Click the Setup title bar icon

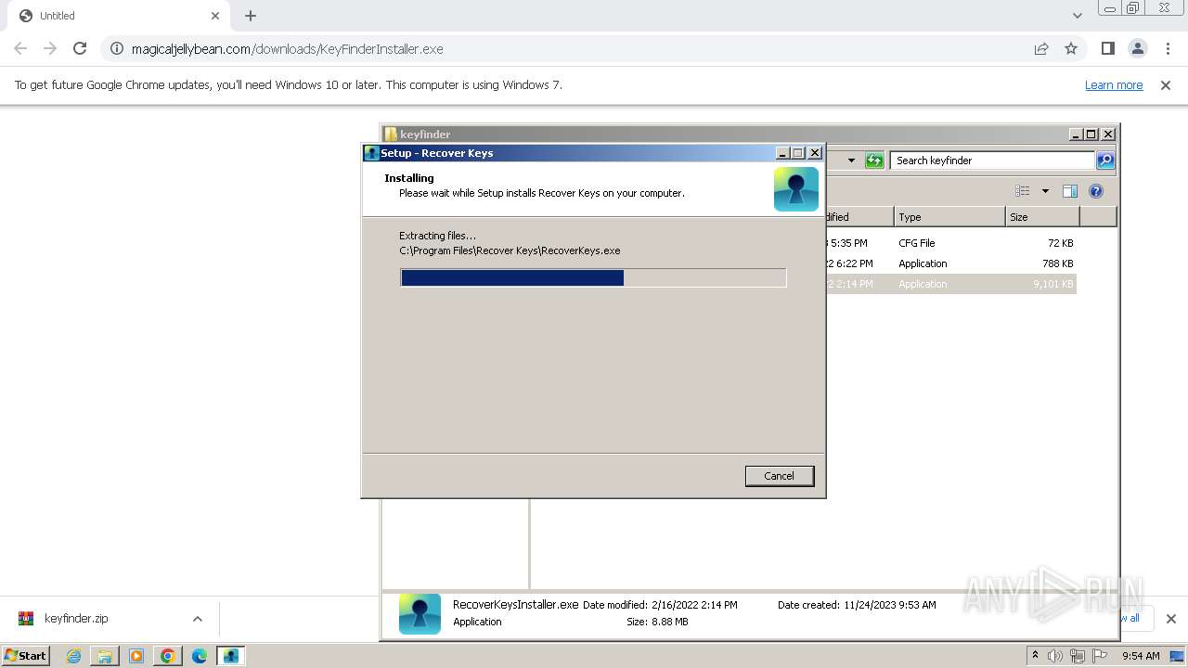point(371,153)
